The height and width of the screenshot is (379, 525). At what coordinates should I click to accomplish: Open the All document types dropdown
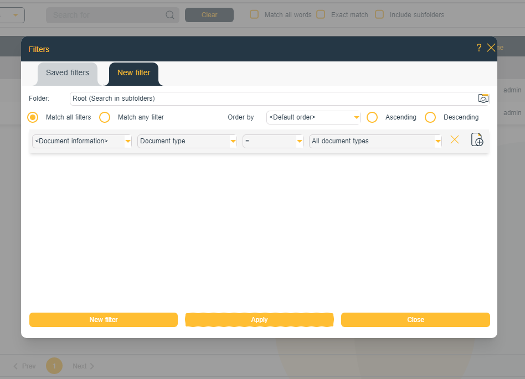[x=375, y=141]
